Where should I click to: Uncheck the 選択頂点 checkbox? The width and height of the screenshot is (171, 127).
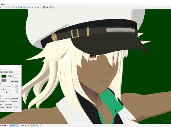click(x=11, y=98)
